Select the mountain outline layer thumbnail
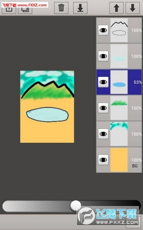 pyautogui.click(x=119, y=30)
